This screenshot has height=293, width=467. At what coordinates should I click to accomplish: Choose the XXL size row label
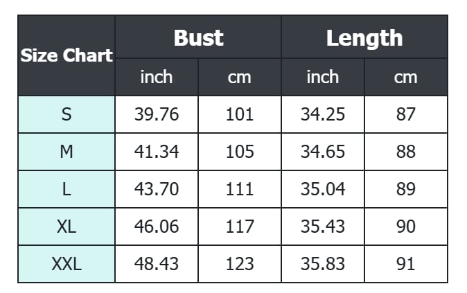(x=67, y=264)
